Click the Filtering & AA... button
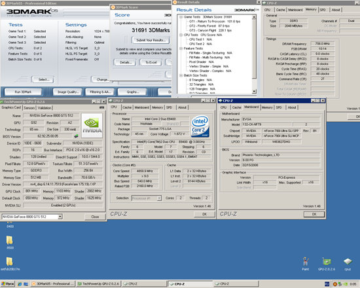360x288 pixels. pyautogui.click(x=100, y=92)
